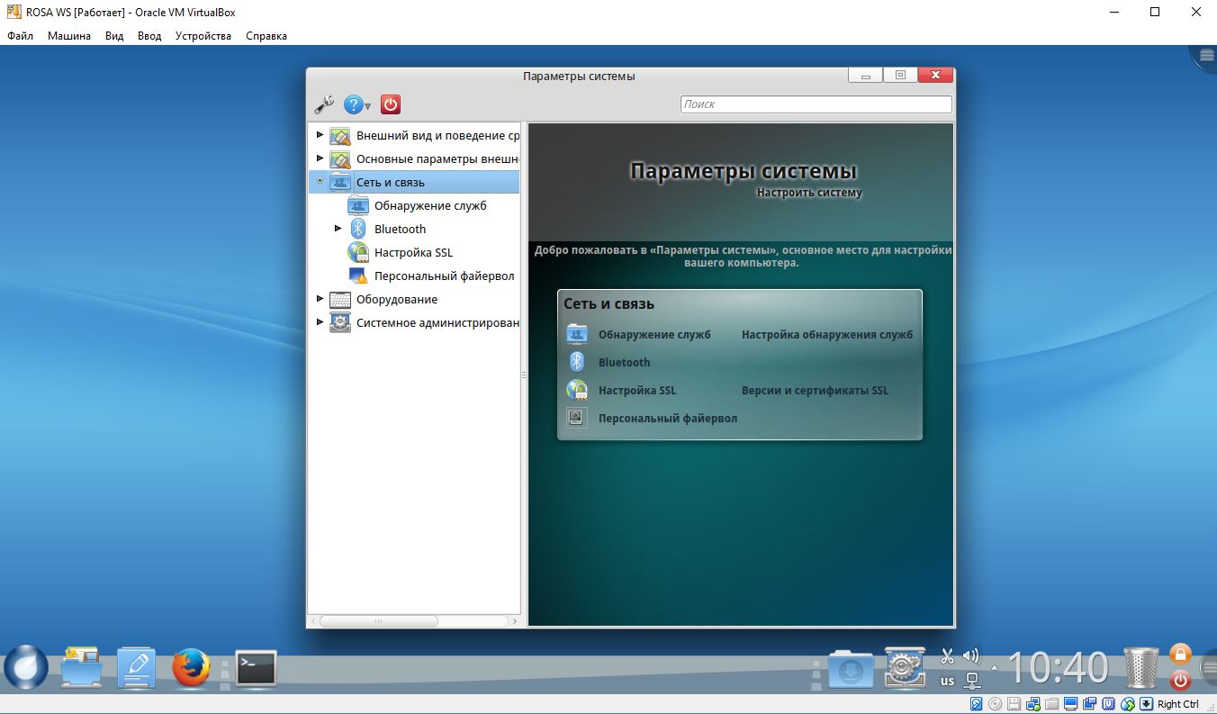
Task: Expand the Оборудование tree node
Action: (x=320, y=299)
